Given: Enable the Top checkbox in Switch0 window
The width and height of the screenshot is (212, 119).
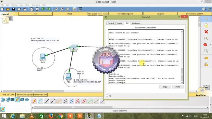Looking at the screenshot, I should (x=107, y=96).
